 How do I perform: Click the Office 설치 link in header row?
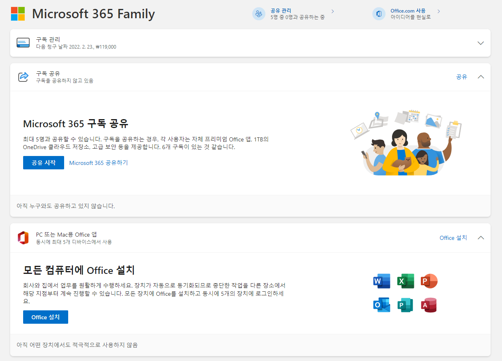(x=453, y=238)
